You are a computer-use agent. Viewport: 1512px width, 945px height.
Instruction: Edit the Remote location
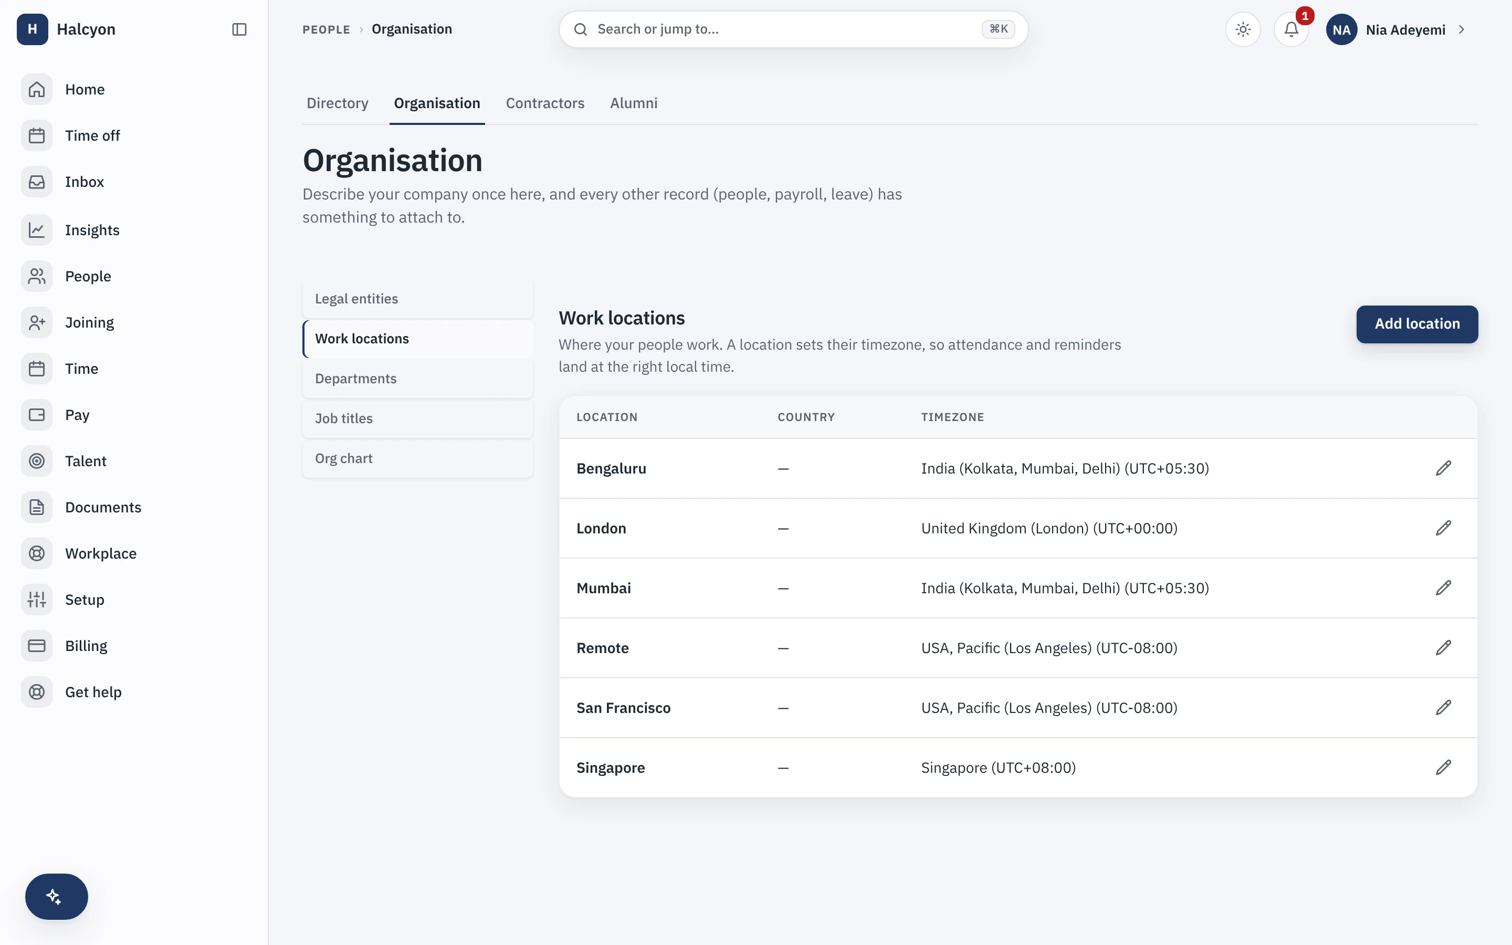click(1443, 648)
